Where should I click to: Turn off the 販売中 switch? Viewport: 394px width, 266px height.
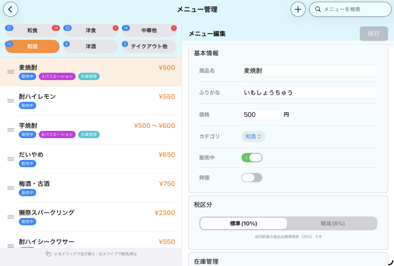252,158
